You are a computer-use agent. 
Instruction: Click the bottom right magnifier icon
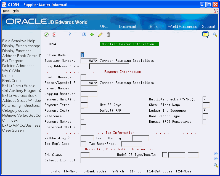tap(216, 165)
